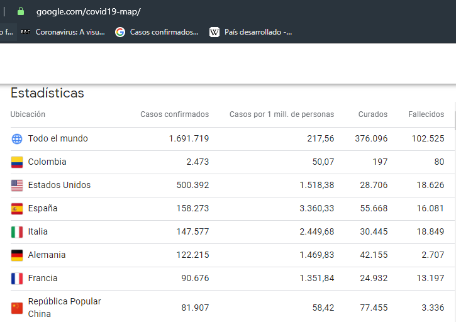Sort by Casos confirmados column header
The width and height of the screenshot is (456, 322).
click(174, 114)
